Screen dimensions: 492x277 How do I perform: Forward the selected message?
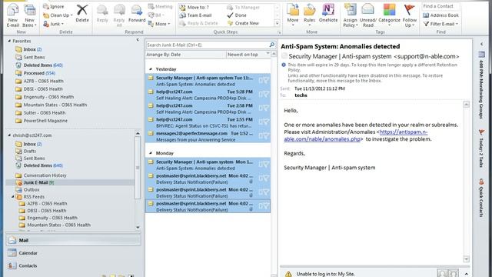point(137,14)
